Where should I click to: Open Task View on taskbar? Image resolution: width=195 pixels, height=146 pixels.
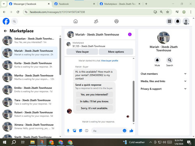click(23, 142)
